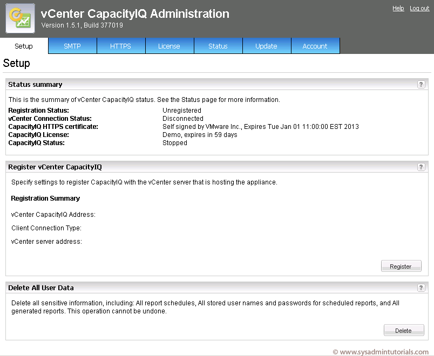The width and height of the screenshot is (434, 356).
Task: Click the 'Registration Summary' heading
Action: [x=45, y=198]
